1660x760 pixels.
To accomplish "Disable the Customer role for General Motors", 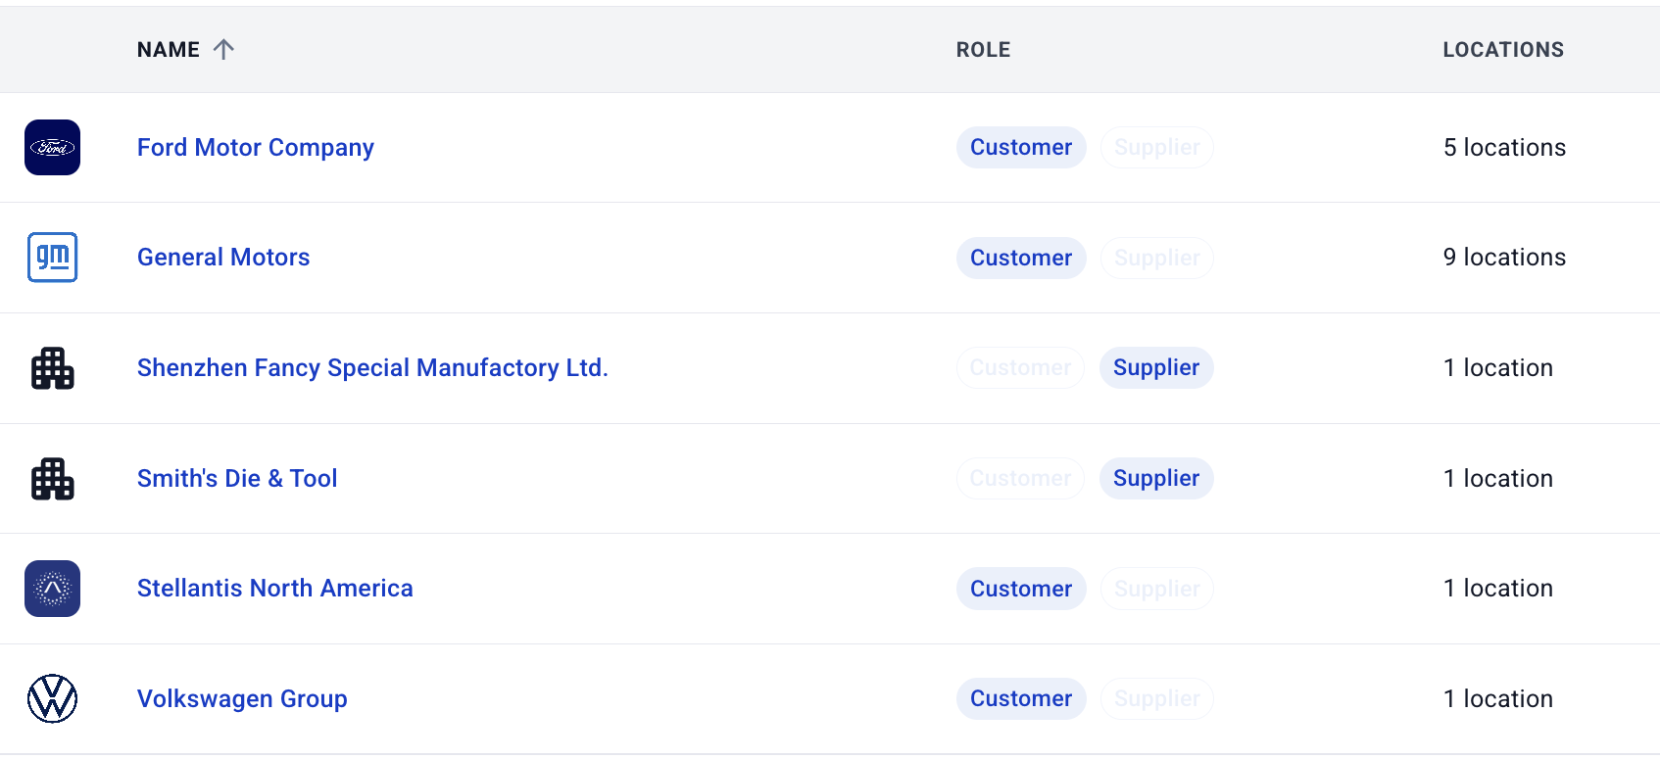I will [x=1021, y=257].
